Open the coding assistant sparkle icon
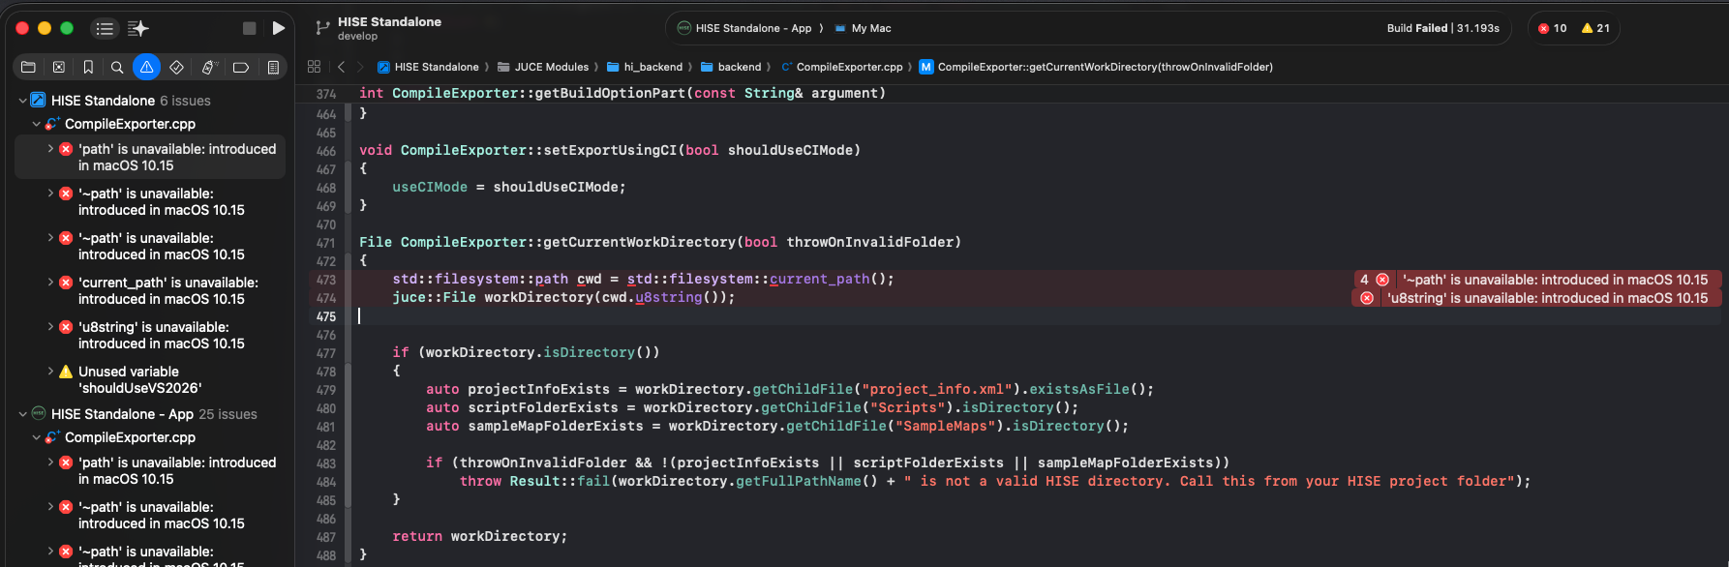Viewport: 1729px width, 567px height. point(137,28)
